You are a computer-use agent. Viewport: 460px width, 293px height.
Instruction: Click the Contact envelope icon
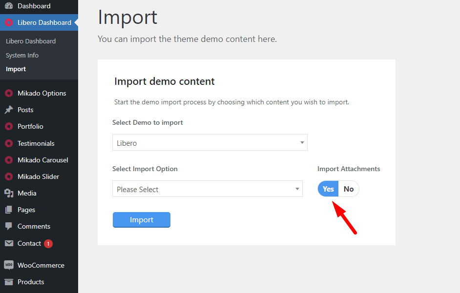point(9,243)
